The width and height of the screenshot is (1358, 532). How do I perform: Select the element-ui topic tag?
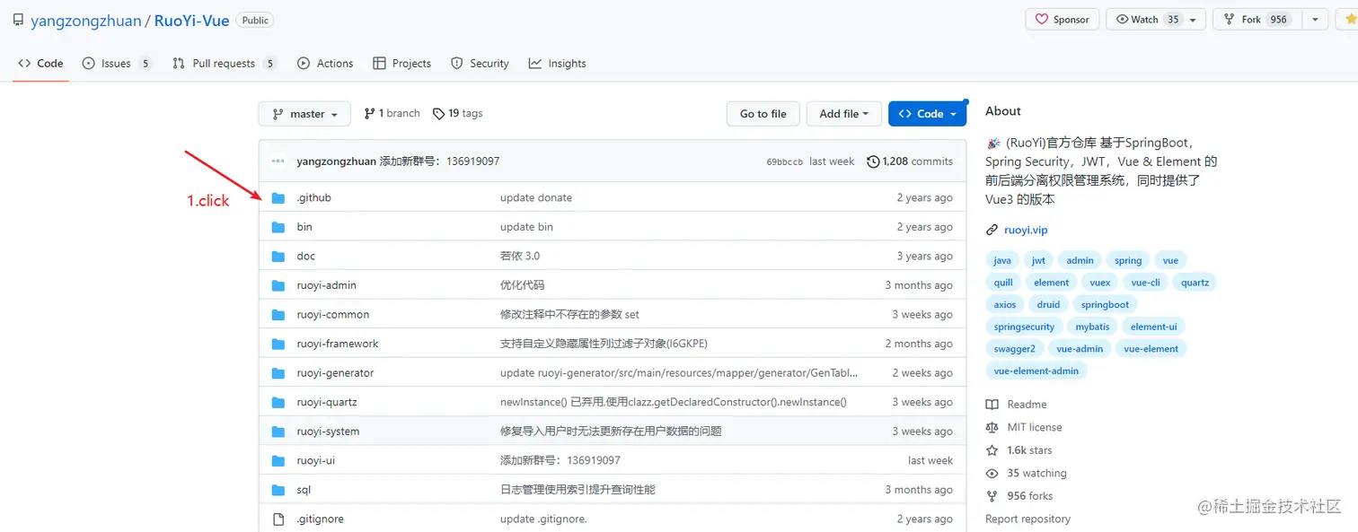pyautogui.click(x=1153, y=327)
